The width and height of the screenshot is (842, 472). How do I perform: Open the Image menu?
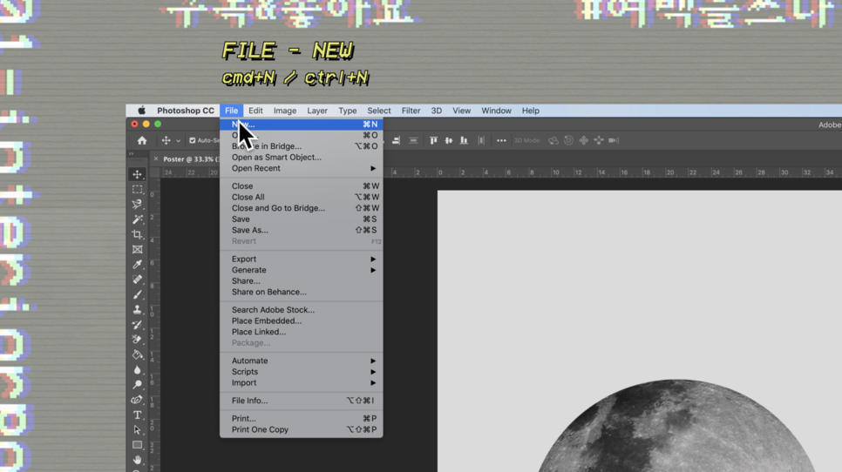point(285,111)
